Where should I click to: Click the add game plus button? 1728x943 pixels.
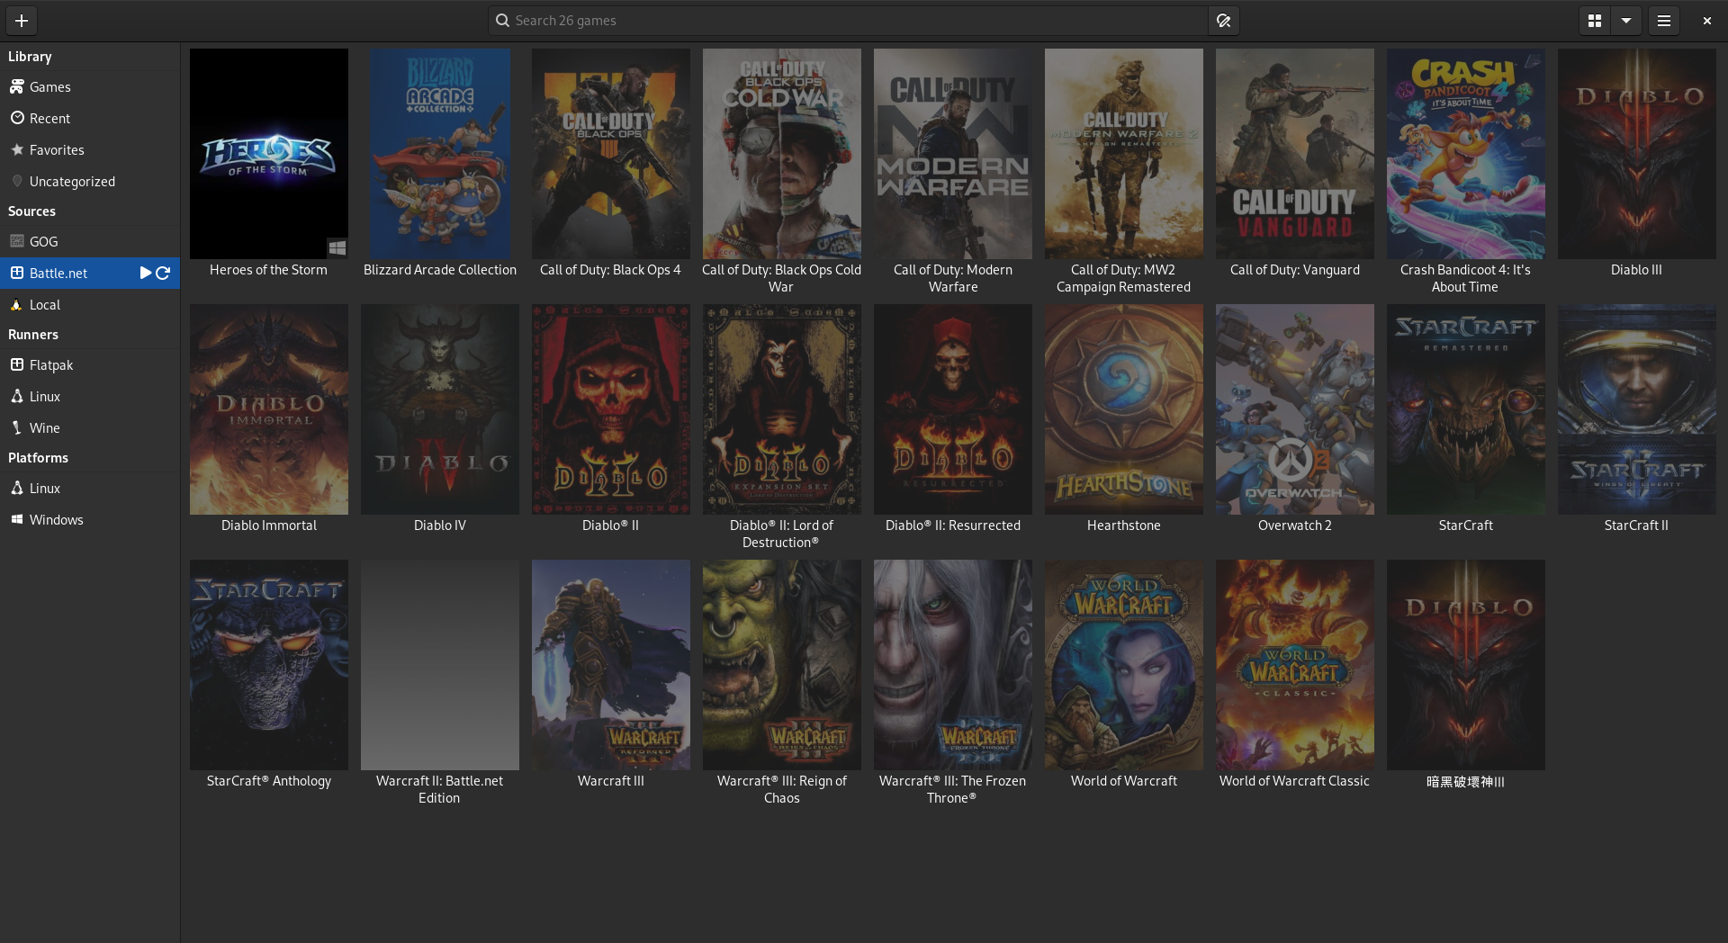click(22, 20)
